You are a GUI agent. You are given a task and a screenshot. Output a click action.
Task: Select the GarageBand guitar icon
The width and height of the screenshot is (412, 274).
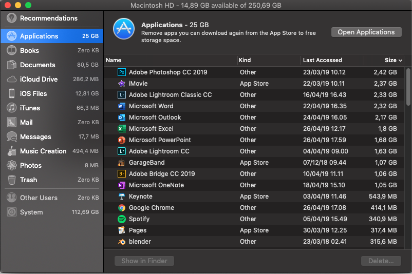(122, 163)
